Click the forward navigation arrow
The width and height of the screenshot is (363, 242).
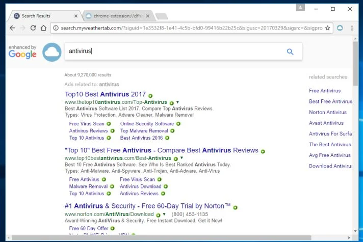point(22,28)
